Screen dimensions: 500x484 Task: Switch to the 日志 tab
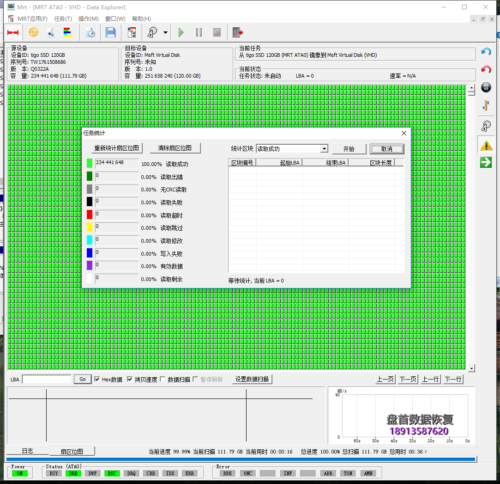click(27, 451)
